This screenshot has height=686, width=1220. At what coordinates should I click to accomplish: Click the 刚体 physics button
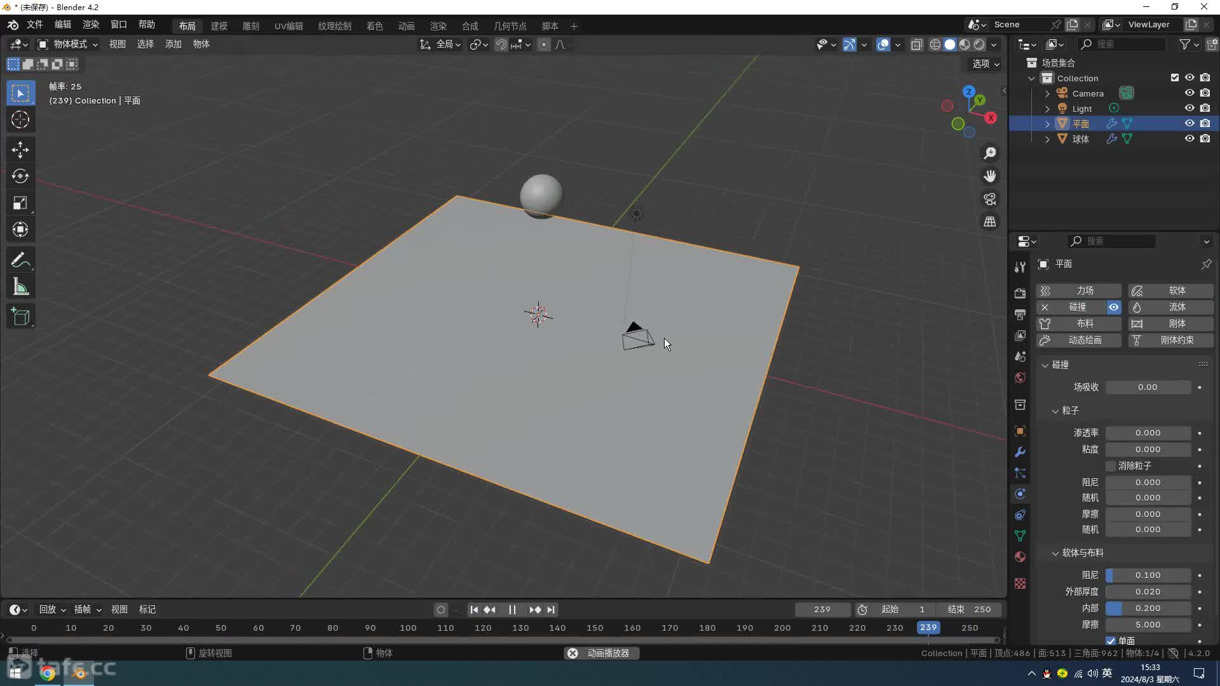1170,324
